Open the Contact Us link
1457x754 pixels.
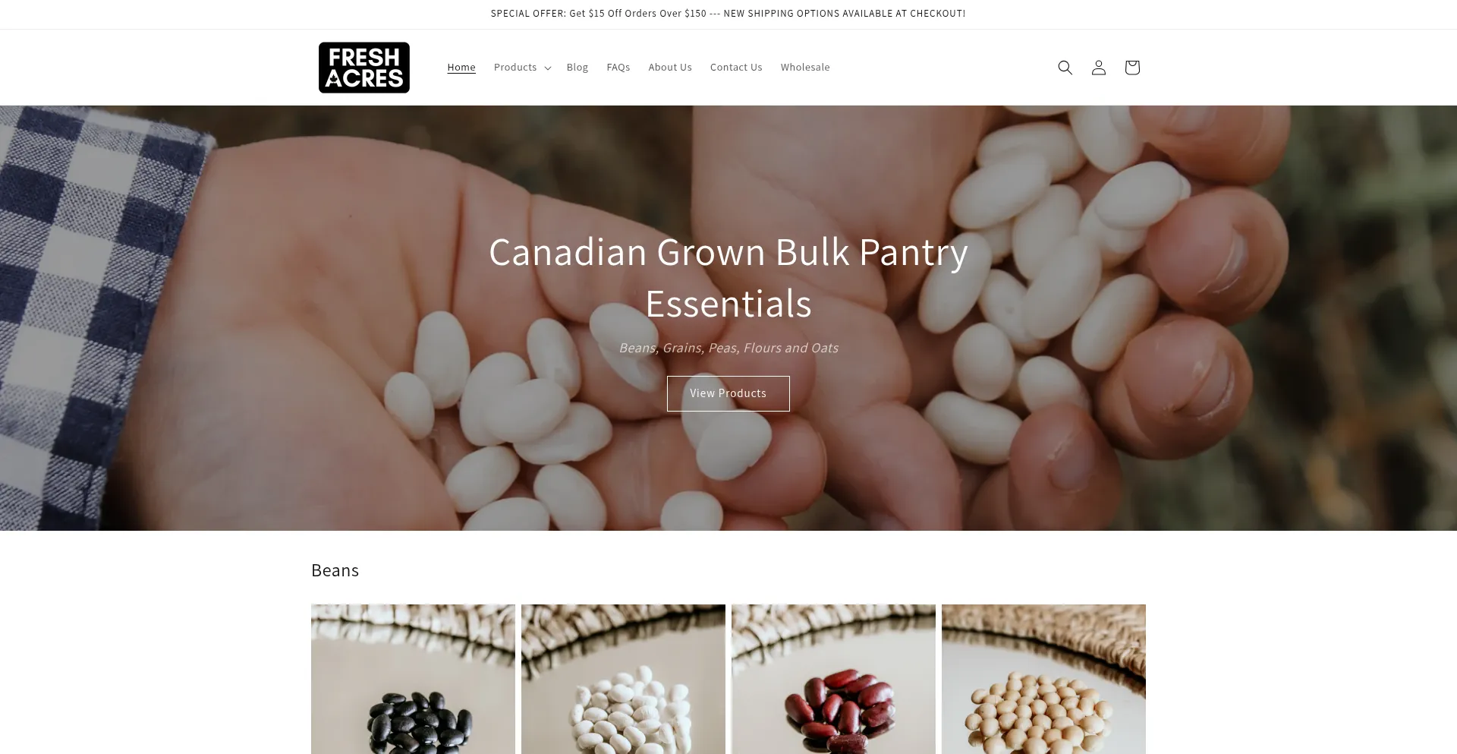[736, 68]
